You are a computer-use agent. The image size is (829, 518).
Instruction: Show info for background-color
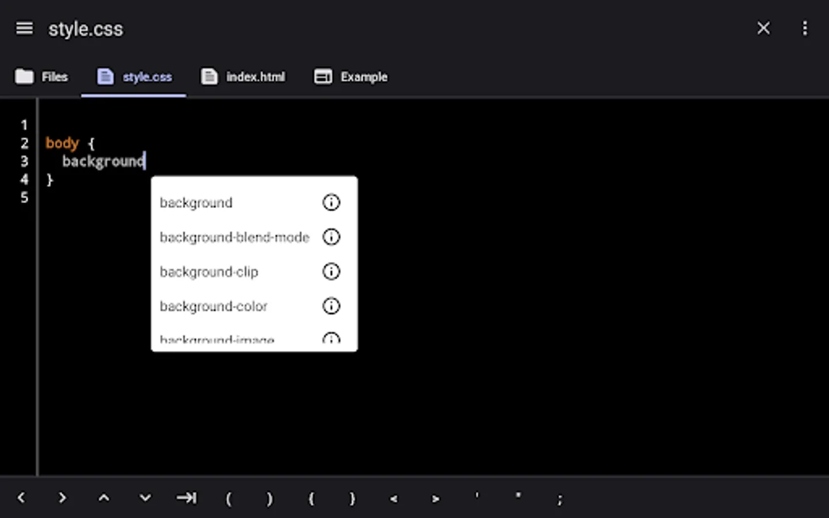[x=331, y=306]
